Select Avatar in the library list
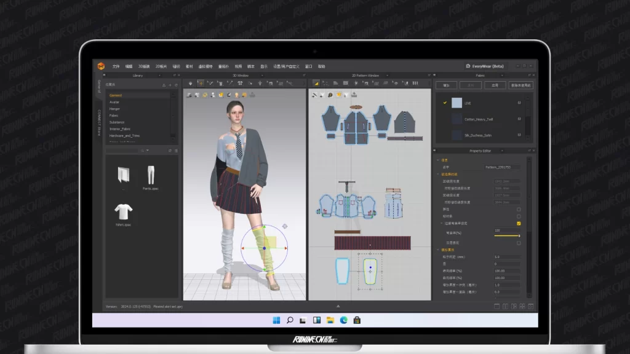This screenshot has width=630, height=354. (114, 102)
